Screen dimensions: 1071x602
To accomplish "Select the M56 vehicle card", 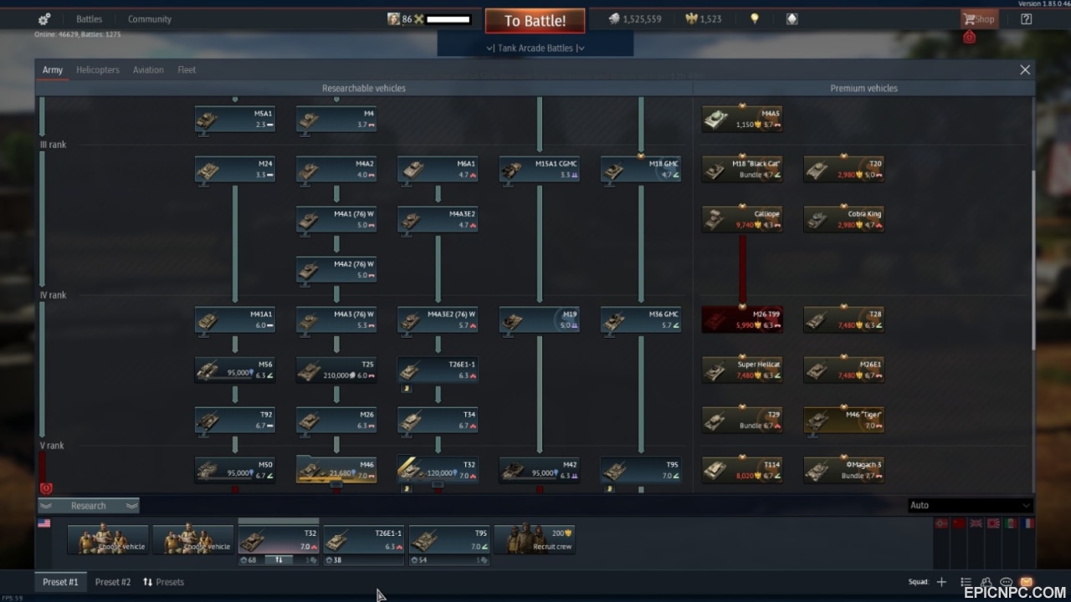I will pyautogui.click(x=235, y=370).
